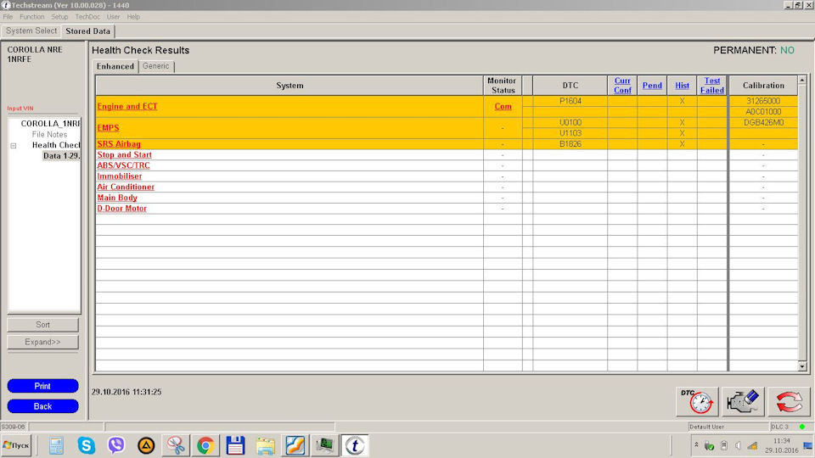Image resolution: width=815 pixels, height=458 pixels.
Task: Open the orange triangle app in taskbar
Action: tap(146, 445)
